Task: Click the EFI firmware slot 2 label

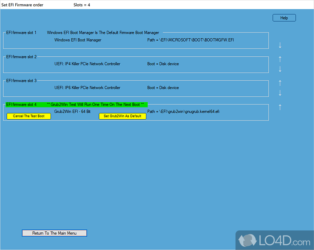Action: point(21,57)
